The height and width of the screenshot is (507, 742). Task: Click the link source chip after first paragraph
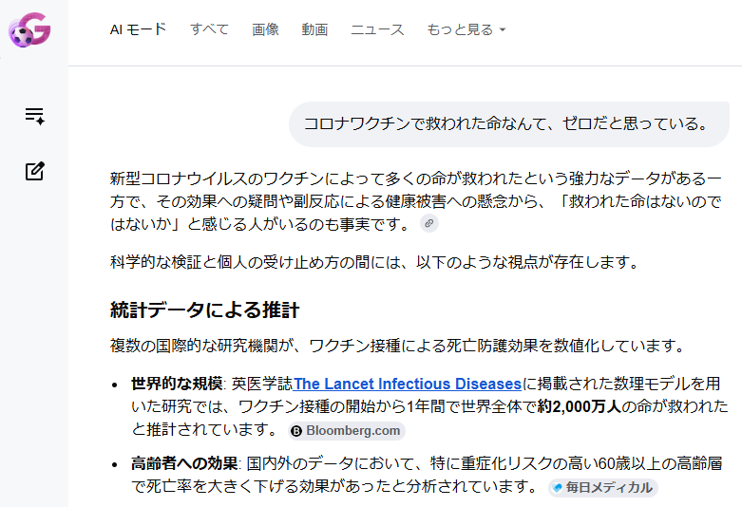tap(429, 223)
